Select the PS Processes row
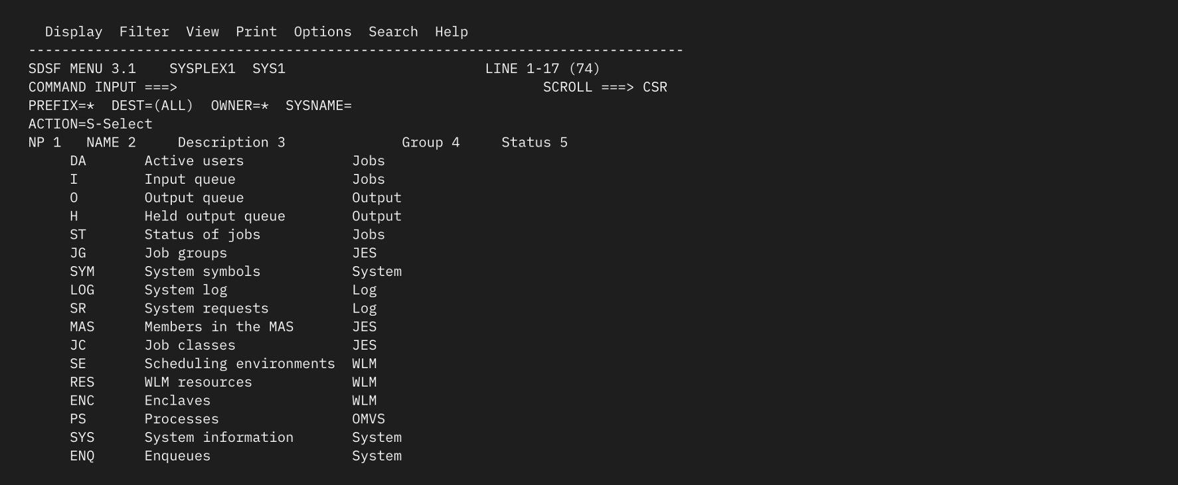This screenshot has width=1178, height=485. [x=181, y=419]
